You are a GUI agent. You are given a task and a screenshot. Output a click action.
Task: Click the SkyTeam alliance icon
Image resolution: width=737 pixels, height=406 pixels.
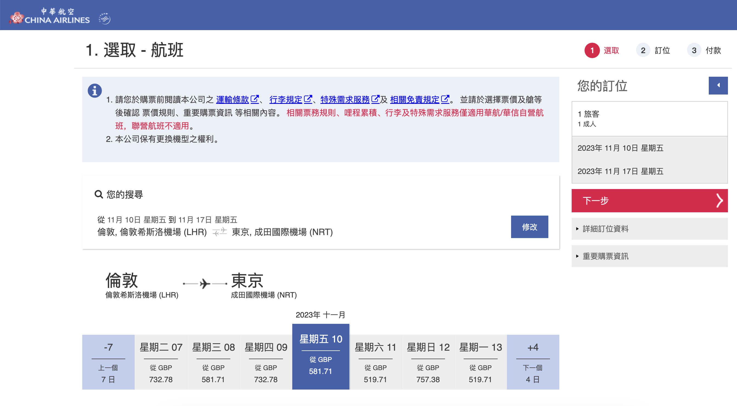105,19
